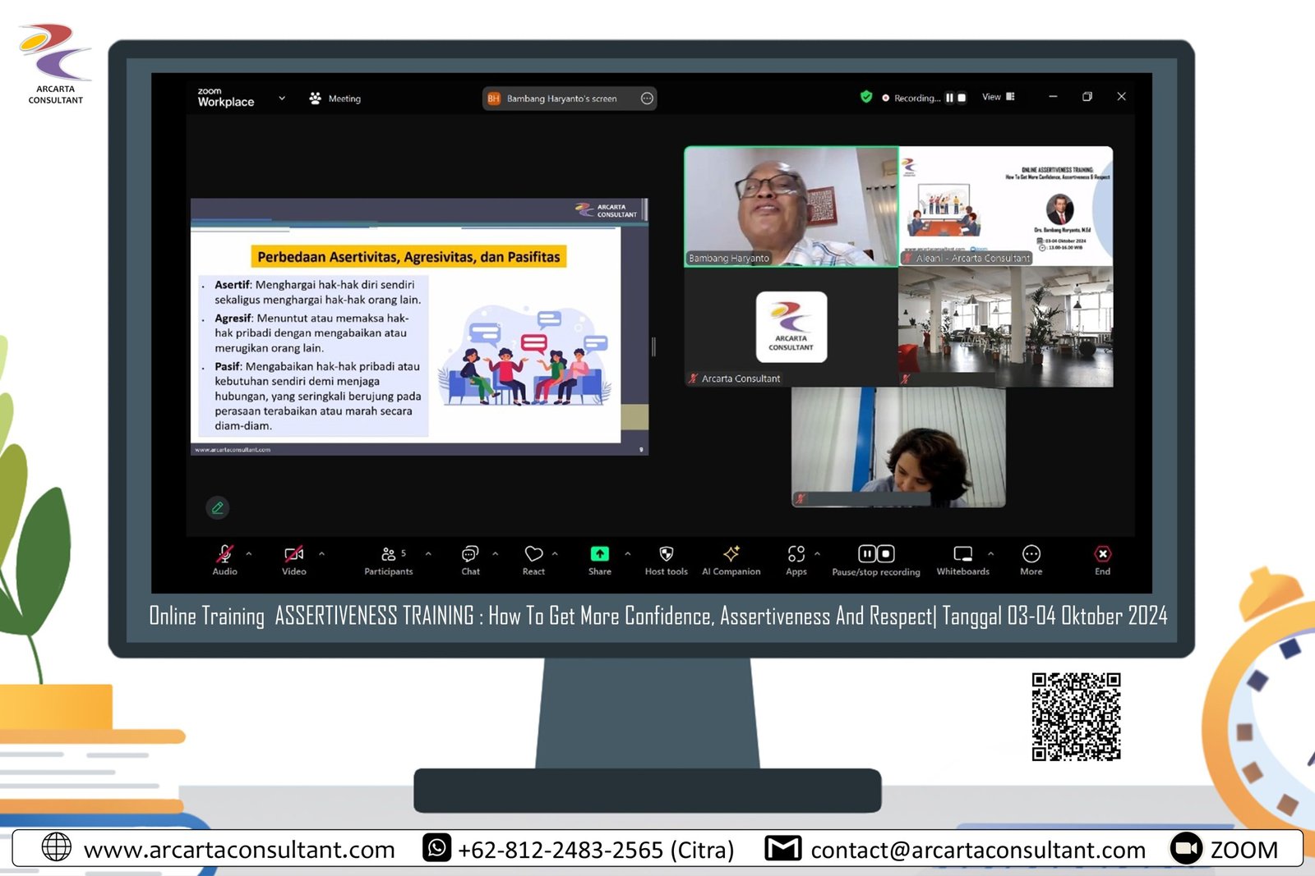The height and width of the screenshot is (876, 1315).
Task: Open Host tools shield icon
Action: tap(666, 555)
